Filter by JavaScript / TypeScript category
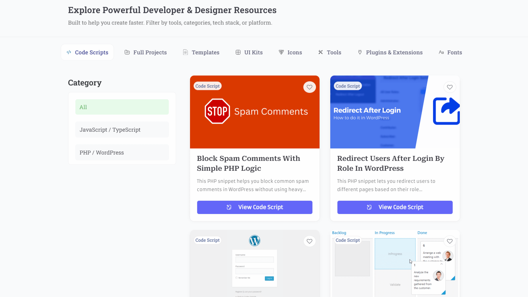528x297 pixels. [x=122, y=130]
